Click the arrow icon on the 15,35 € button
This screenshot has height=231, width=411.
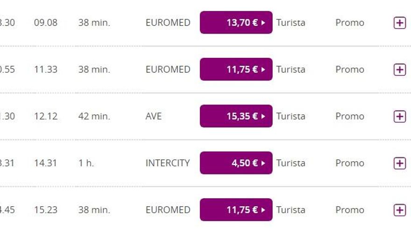pos(263,116)
